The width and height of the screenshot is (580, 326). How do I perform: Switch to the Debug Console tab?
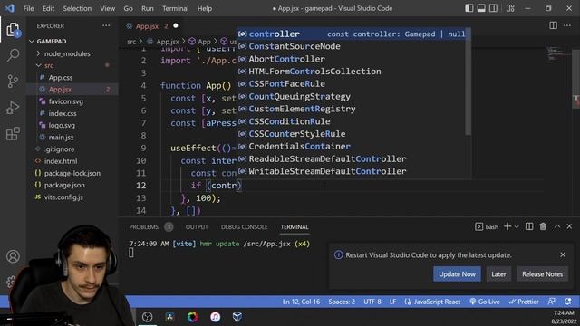pyautogui.click(x=244, y=227)
